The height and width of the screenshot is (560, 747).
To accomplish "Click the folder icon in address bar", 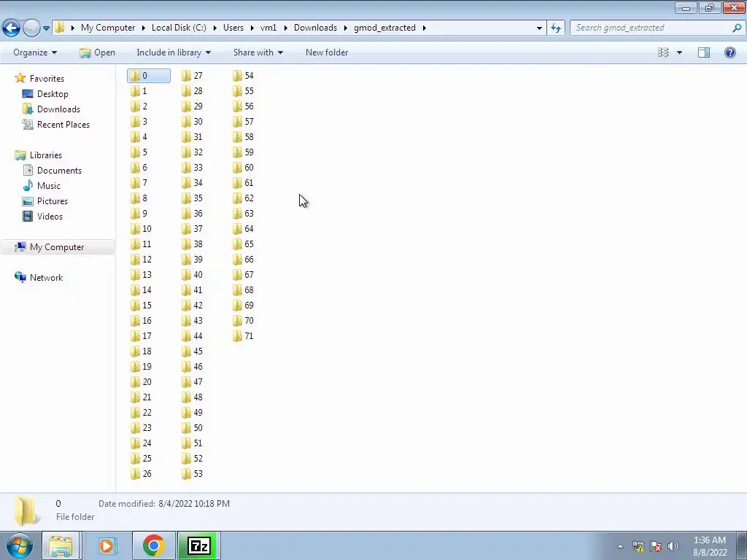I will point(60,28).
